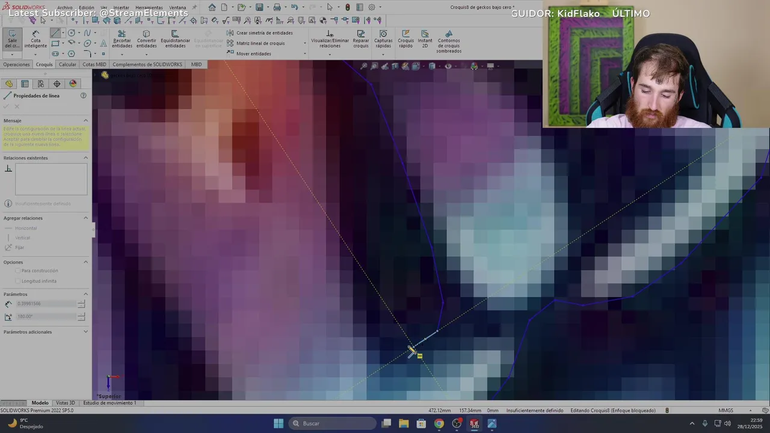Open Recortar entidades dropdown arrow
This screenshot has width=770, height=433.
[x=122, y=55]
